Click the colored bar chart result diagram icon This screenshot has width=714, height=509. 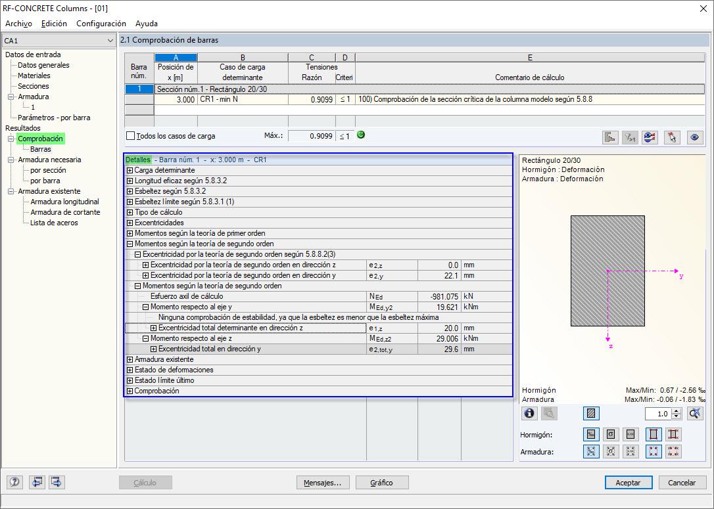click(x=610, y=137)
